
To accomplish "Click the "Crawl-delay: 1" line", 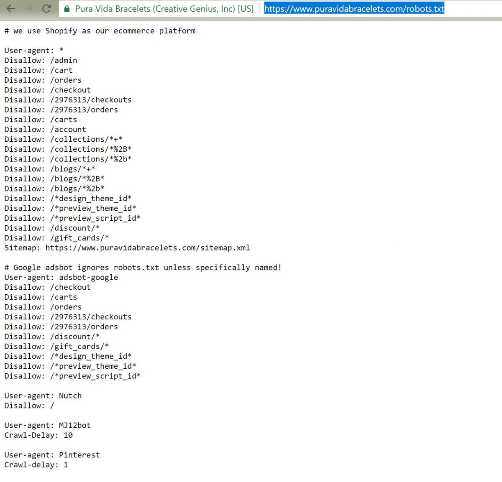I will point(36,465).
